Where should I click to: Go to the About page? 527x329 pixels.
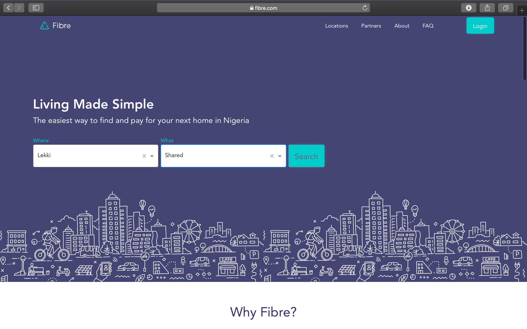coord(402,26)
